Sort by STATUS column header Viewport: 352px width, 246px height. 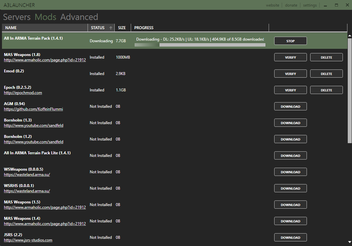pos(101,28)
